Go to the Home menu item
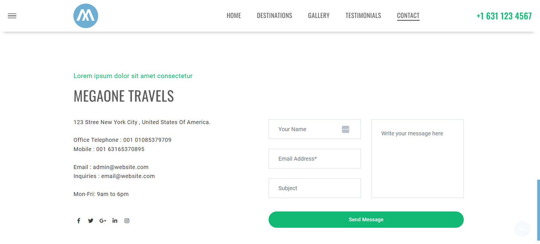The width and height of the screenshot is (540, 244). point(234,16)
